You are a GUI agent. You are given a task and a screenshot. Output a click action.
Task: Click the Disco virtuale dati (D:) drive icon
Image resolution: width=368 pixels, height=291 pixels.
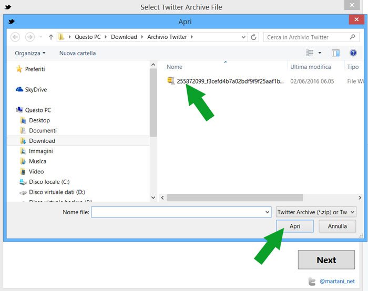click(23, 193)
